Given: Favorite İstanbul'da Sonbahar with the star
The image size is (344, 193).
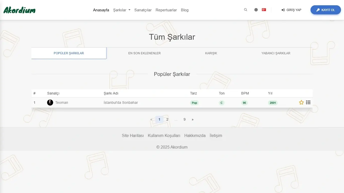Looking at the screenshot, I should tap(301, 103).
